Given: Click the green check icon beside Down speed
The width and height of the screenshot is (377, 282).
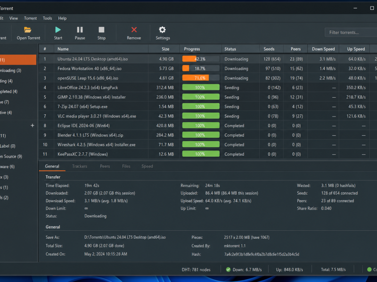Looking at the screenshot, I should tap(228, 269).
